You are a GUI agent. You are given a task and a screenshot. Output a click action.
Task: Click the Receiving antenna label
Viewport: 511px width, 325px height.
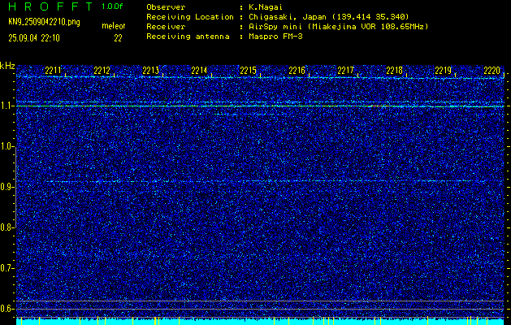188,37
